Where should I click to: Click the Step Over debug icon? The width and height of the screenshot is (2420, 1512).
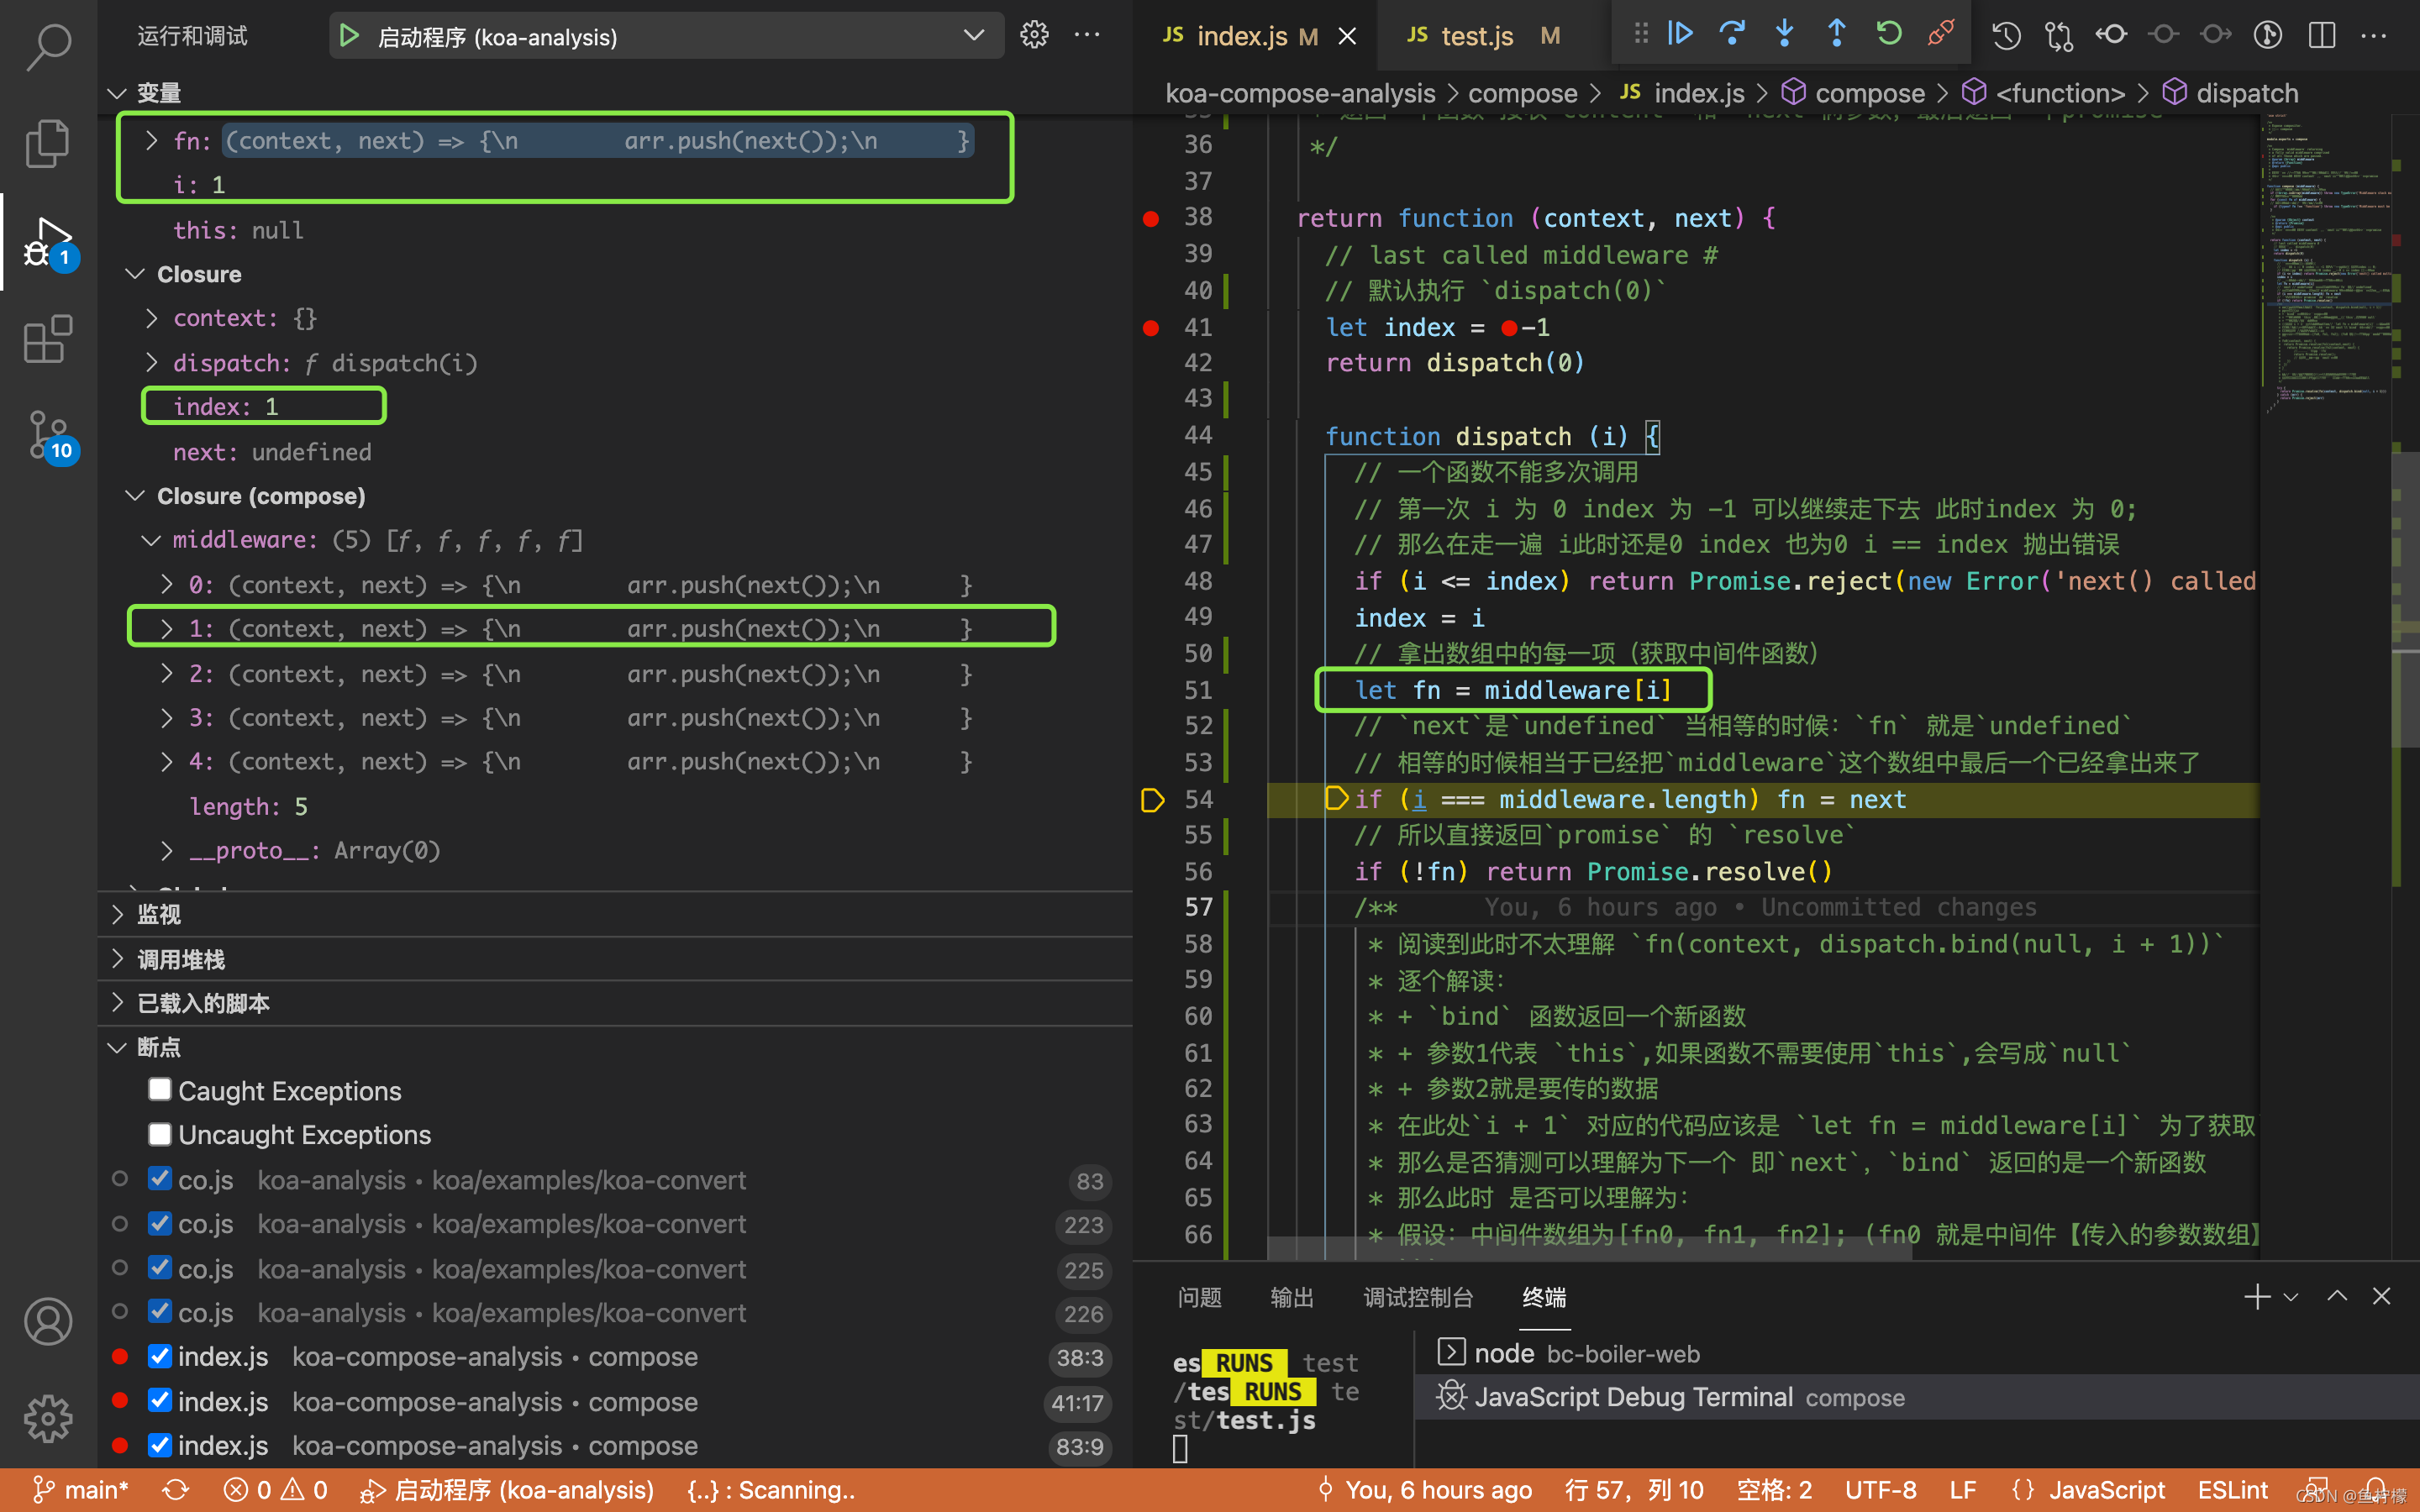[x=1732, y=34]
